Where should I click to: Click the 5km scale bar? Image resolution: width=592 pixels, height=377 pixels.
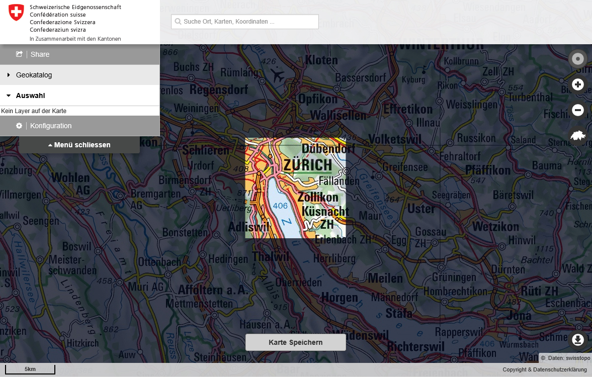point(30,369)
